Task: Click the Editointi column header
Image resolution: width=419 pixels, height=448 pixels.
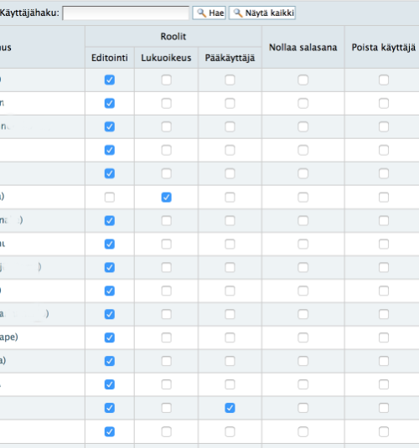Action: click(110, 58)
